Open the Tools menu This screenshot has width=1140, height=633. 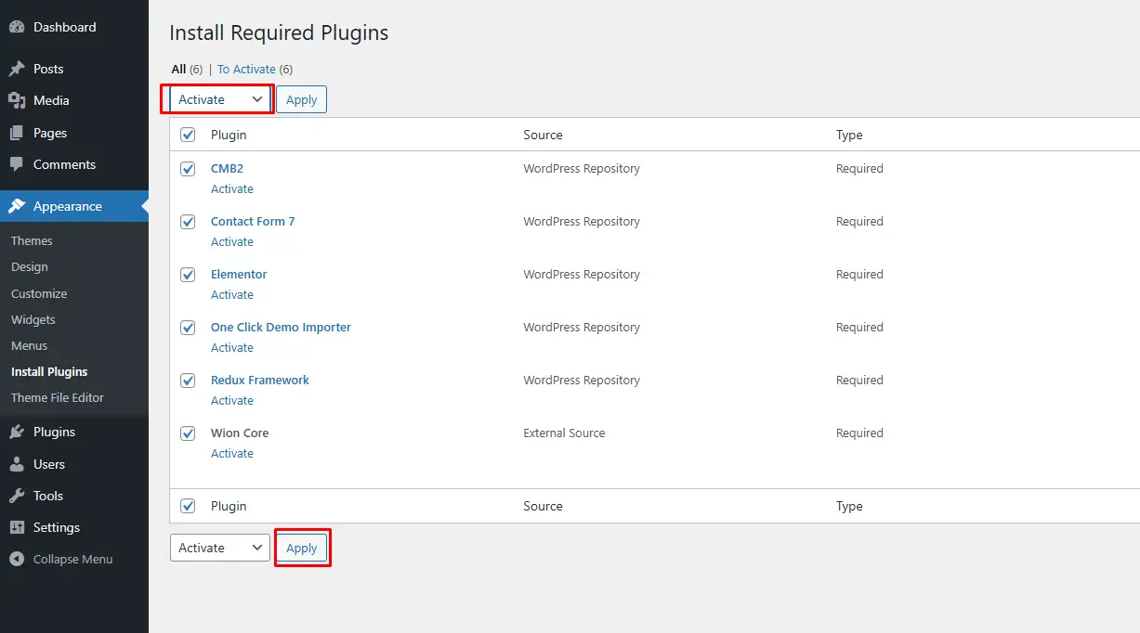(x=74, y=496)
